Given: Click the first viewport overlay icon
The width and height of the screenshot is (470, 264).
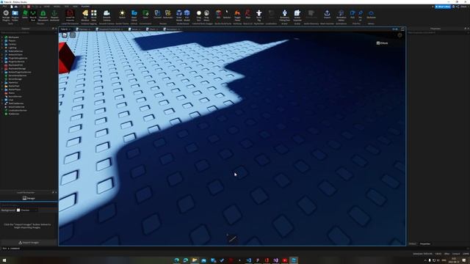Looking at the screenshot, I should (65, 35).
